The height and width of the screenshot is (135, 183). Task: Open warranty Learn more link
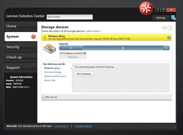[61, 126]
